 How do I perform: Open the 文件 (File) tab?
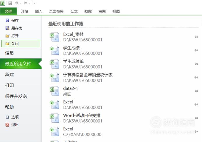(8, 11)
